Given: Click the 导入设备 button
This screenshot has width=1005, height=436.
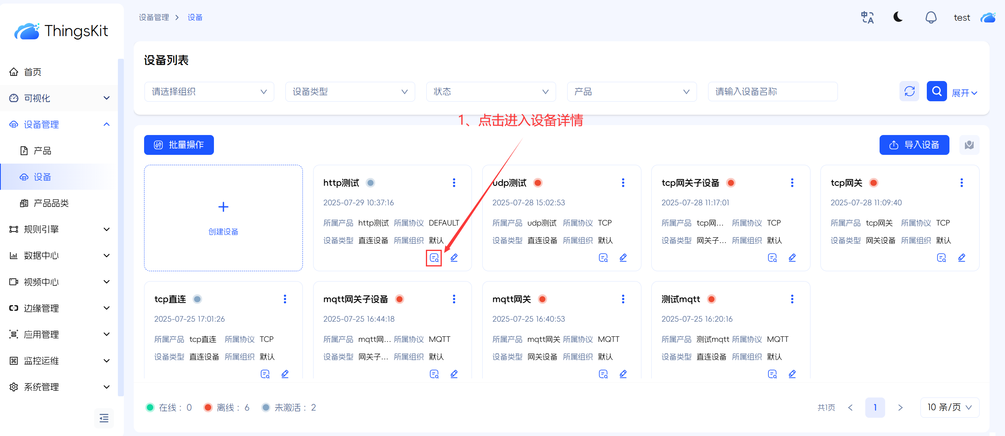Looking at the screenshot, I should 914,145.
